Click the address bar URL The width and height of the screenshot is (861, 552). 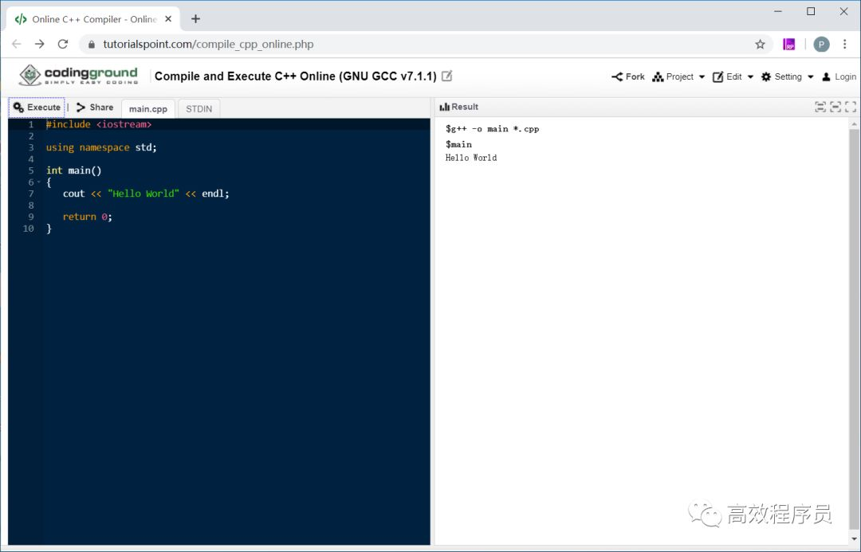tap(208, 45)
